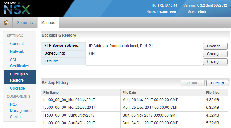The width and height of the screenshot is (231, 128).
Task: Change FTP Server Settings
Action: [215, 46]
